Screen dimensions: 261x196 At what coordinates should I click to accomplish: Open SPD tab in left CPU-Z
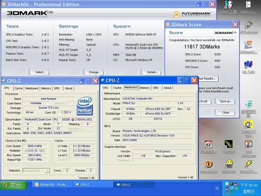[x=56, y=88]
